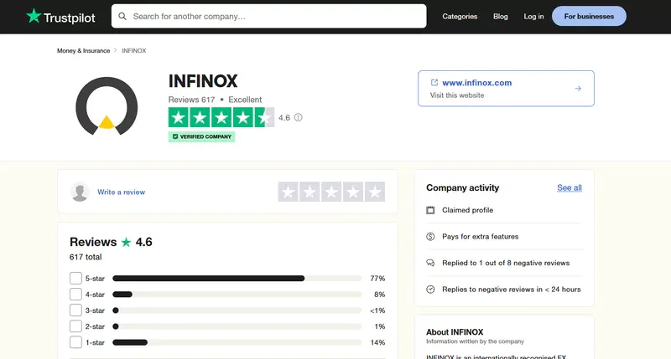The image size is (671, 359).
Task: Click the For businesses button
Action: click(x=589, y=16)
